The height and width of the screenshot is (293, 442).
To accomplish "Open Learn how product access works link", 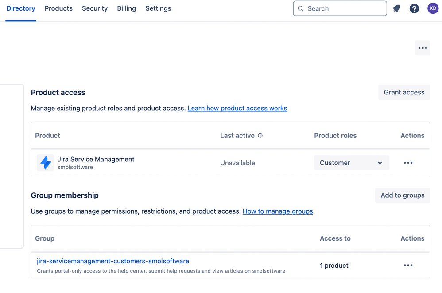I will [x=237, y=108].
